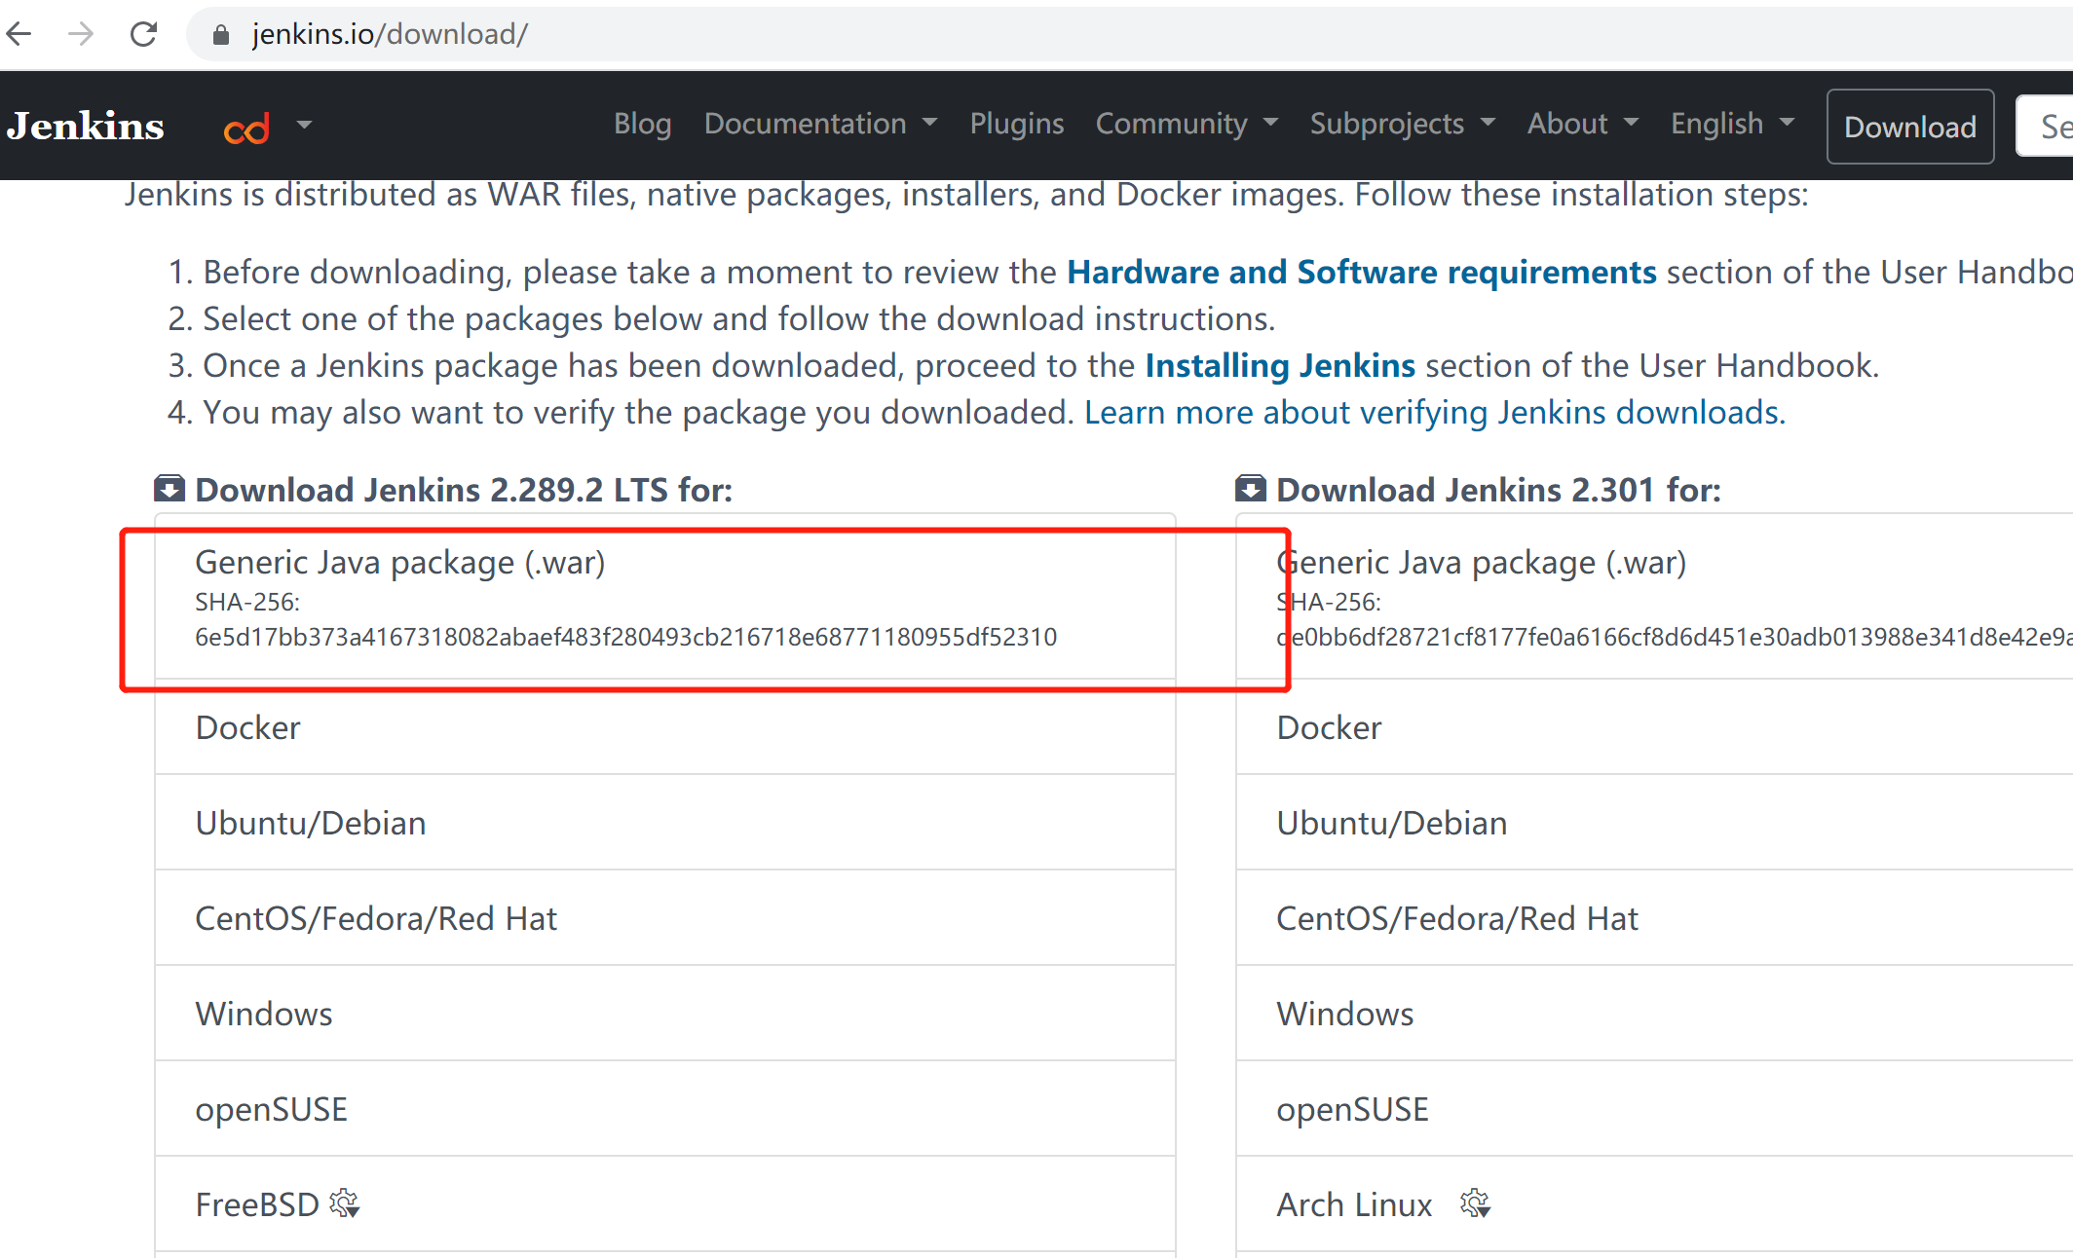
Task: Open the Installing Jenkins link
Action: click(1280, 366)
